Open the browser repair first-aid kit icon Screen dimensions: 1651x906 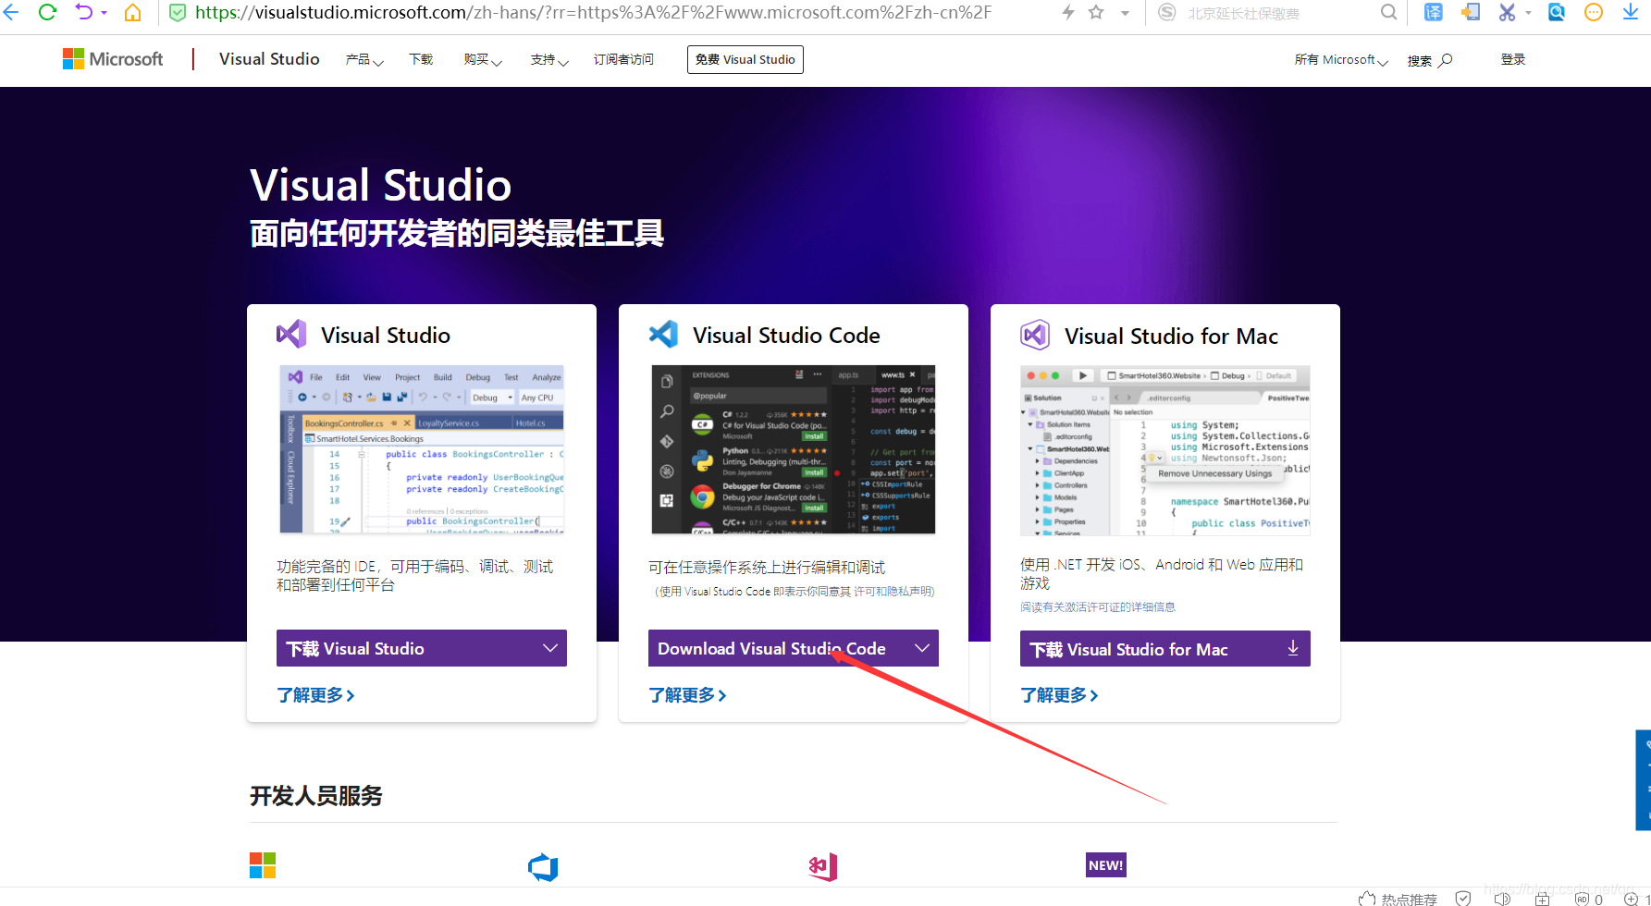(1542, 899)
